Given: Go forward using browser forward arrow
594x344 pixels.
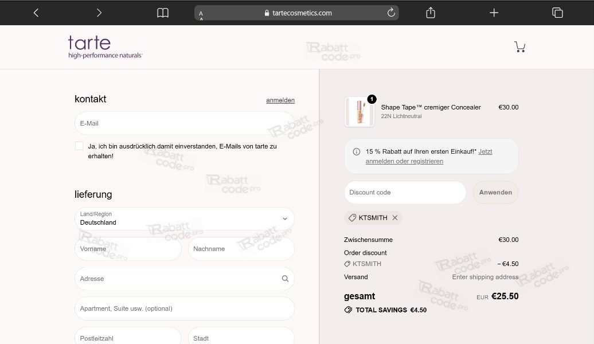Looking at the screenshot, I should pos(99,13).
